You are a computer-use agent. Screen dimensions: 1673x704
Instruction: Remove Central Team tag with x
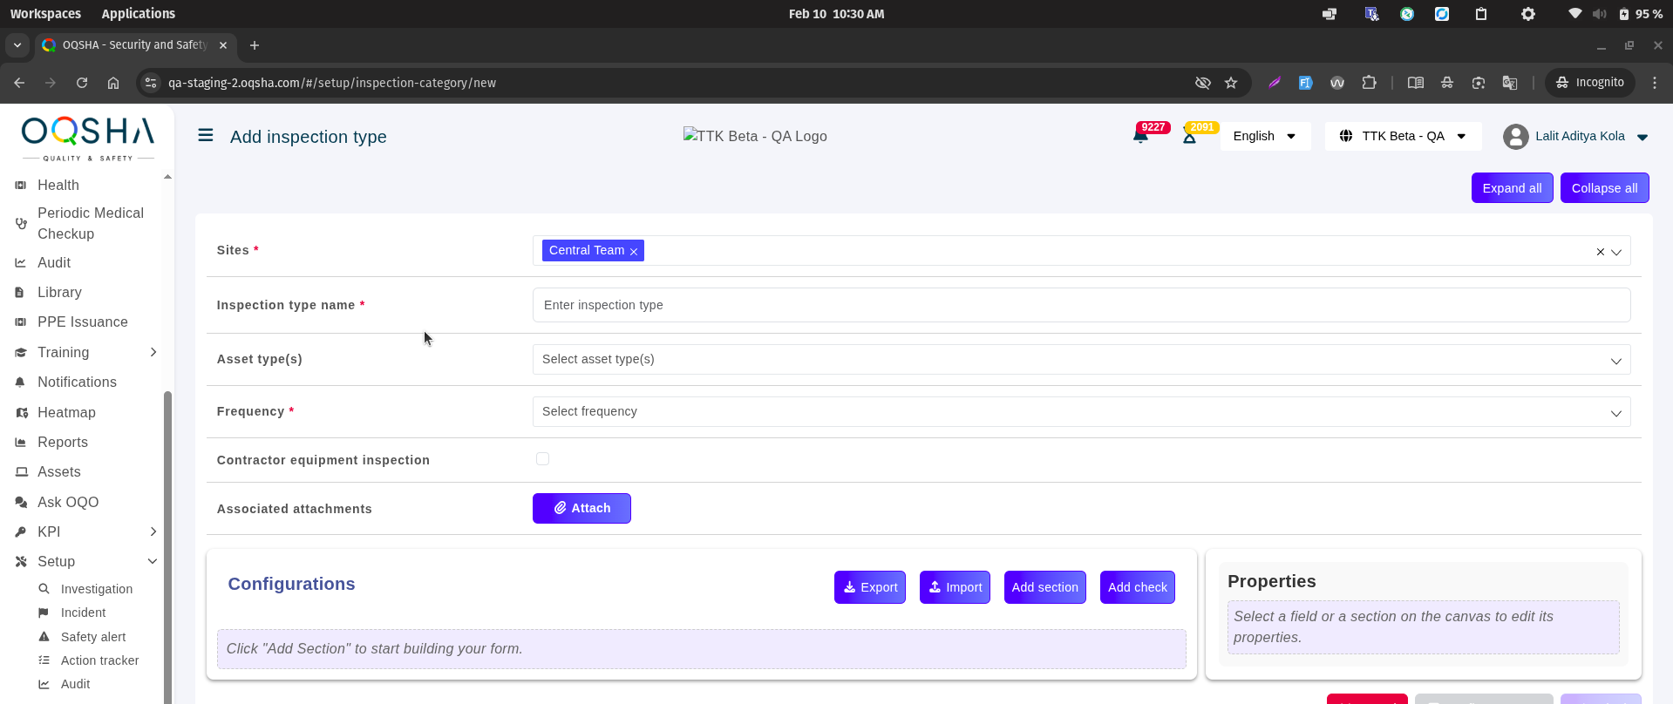pyautogui.click(x=634, y=252)
